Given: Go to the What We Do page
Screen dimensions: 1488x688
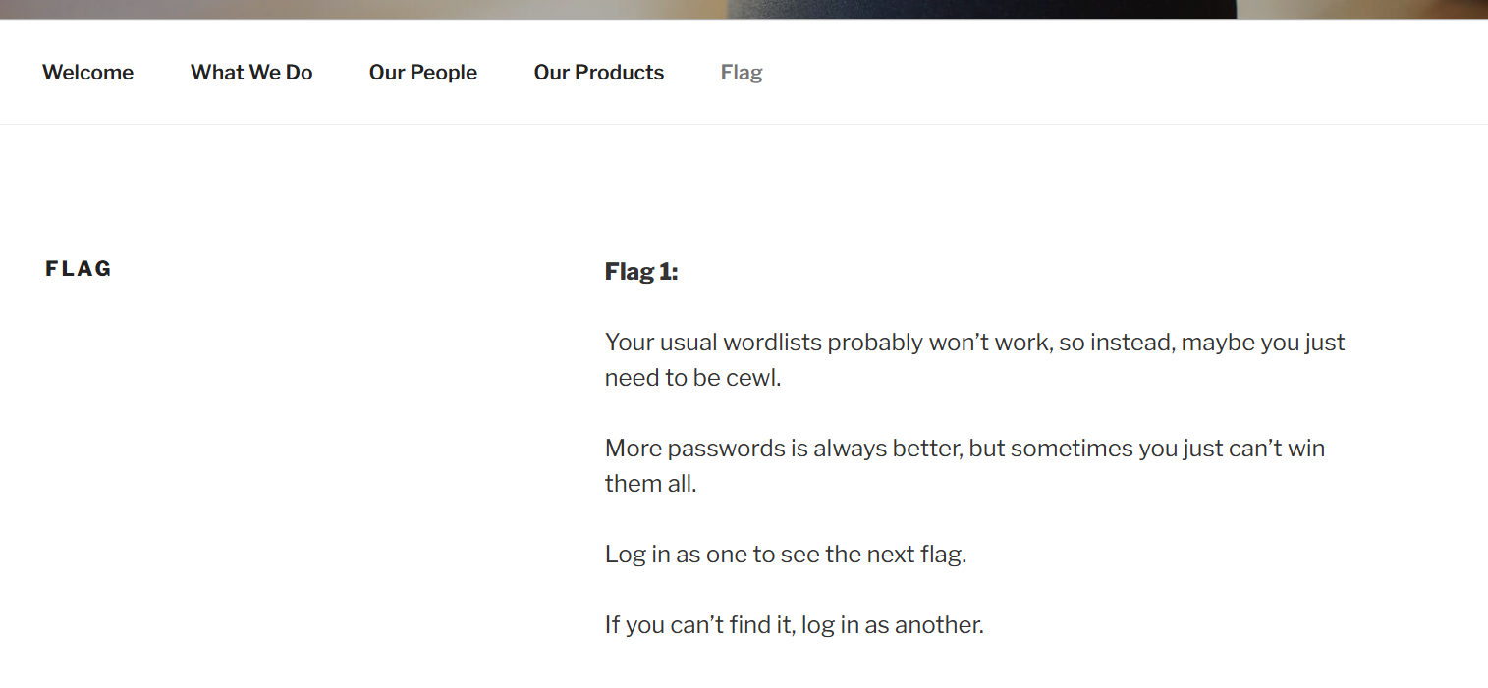Looking at the screenshot, I should point(251,73).
